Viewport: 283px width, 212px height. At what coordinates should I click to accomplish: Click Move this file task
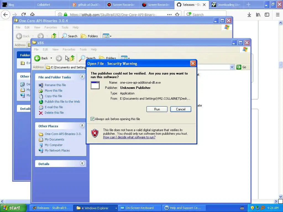[x=53, y=91]
